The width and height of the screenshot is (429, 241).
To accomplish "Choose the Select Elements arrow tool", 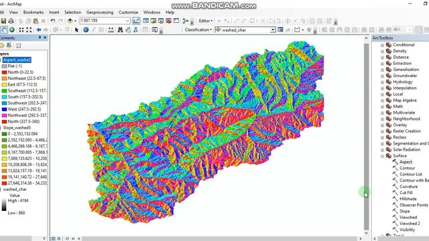I will tap(76, 29).
